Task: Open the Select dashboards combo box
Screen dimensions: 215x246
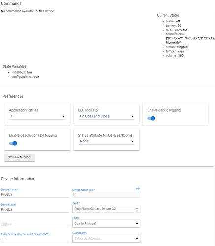Action: tap(106, 239)
